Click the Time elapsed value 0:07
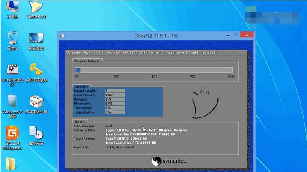This screenshot has height=172, width=307. pyautogui.click(x=115, y=108)
